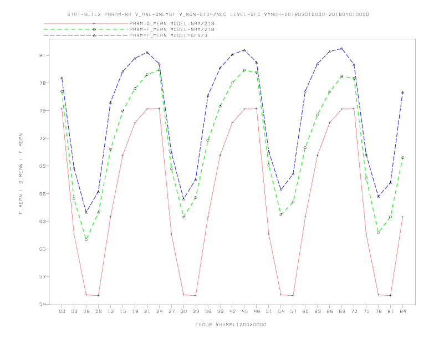Click the x-axis forecast hour label 27
This screenshot has width=439, height=339.
point(171,311)
